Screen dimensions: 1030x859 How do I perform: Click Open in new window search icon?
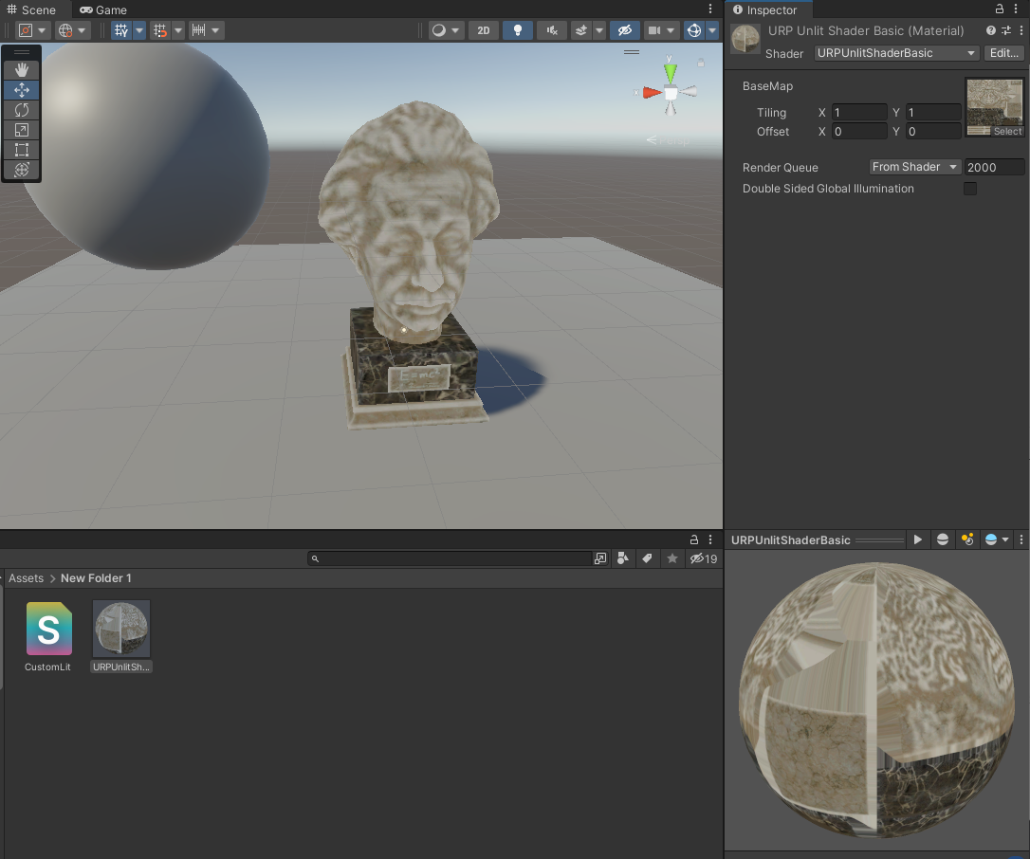click(x=600, y=558)
